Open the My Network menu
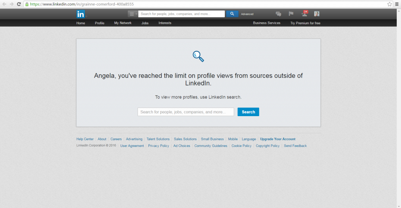The width and height of the screenshot is (401, 208). click(123, 23)
